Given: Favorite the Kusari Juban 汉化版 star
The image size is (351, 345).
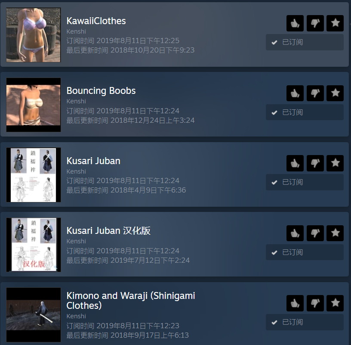Looking at the screenshot, I should (335, 233).
